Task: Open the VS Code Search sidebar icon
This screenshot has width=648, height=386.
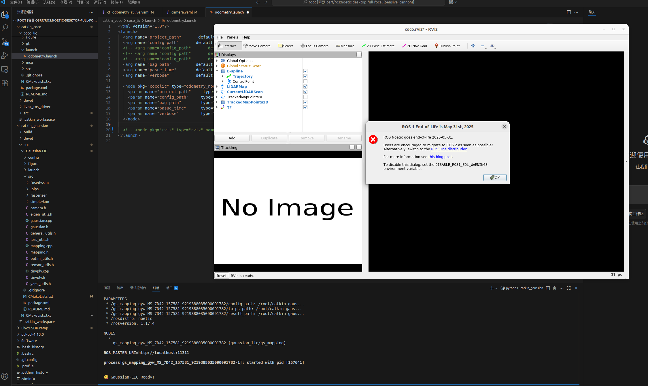Action: coord(5,28)
